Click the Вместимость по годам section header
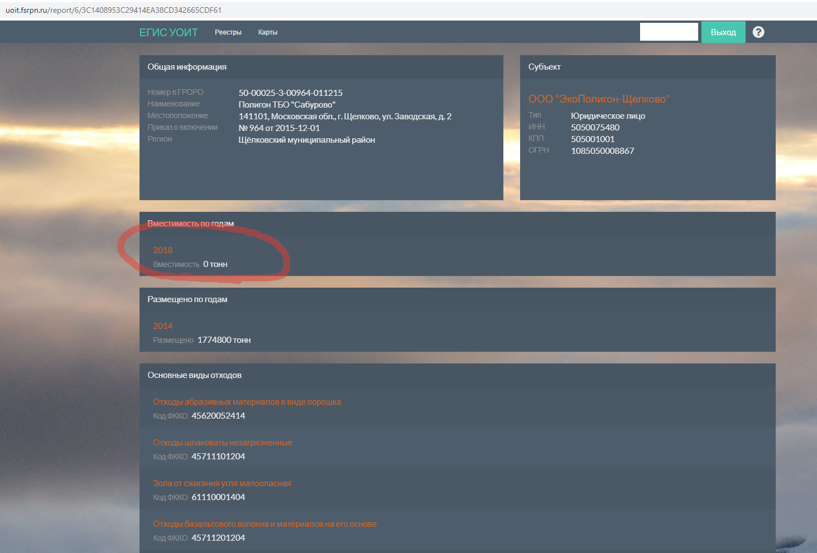This screenshot has height=553, width=817. [190, 224]
